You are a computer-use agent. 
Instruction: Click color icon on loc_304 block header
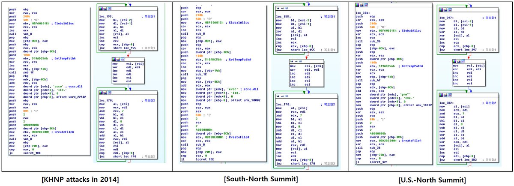point(357,5)
